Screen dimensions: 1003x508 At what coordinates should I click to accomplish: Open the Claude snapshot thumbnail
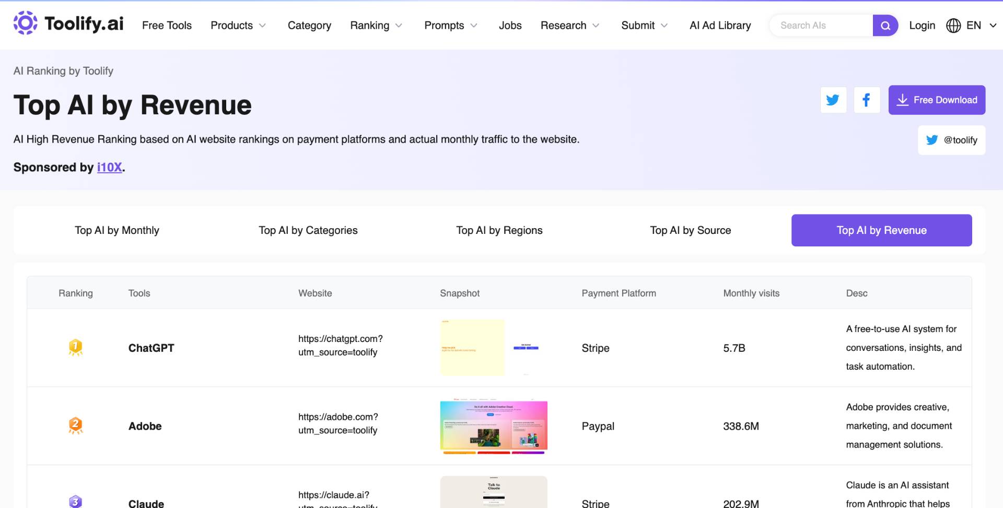(494, 492)
